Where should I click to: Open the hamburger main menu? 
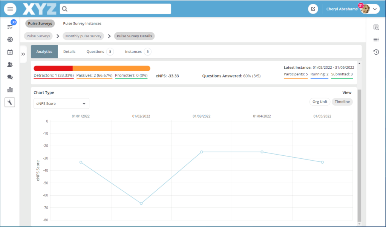point(10,9)
